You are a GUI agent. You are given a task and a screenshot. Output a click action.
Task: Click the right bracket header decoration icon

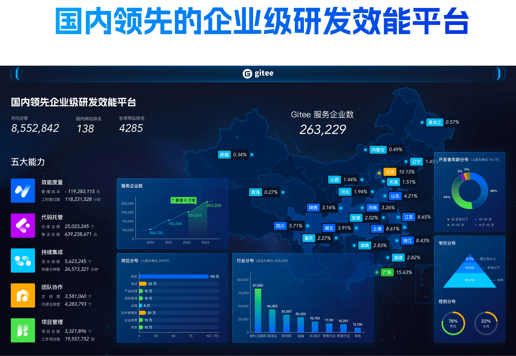(498, 74)
